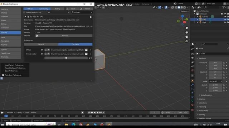Open the Output properties tab

tap(193, 58)
